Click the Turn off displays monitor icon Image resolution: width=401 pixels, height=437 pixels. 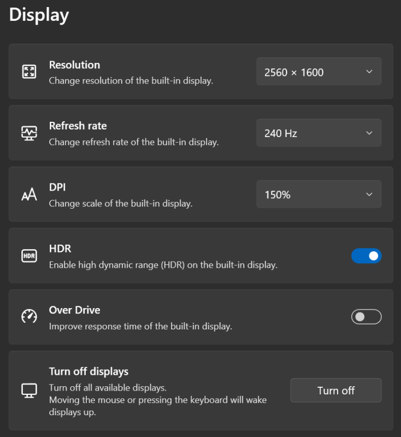pos(29,390)
